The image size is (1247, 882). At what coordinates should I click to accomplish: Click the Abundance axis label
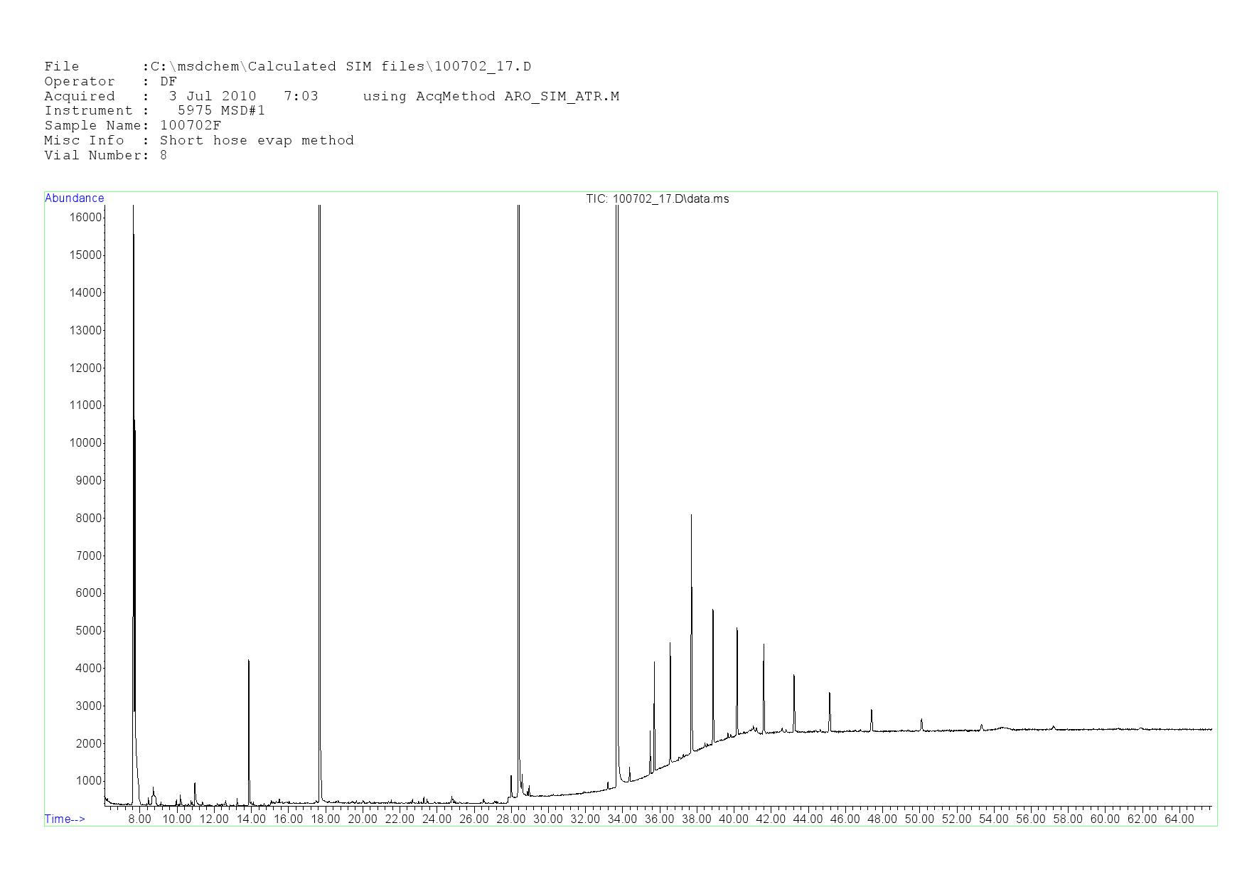click(74, 198)
